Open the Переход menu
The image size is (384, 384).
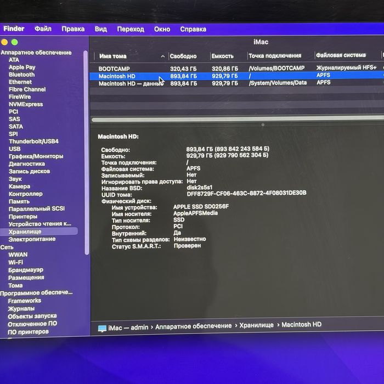(131, 30)
